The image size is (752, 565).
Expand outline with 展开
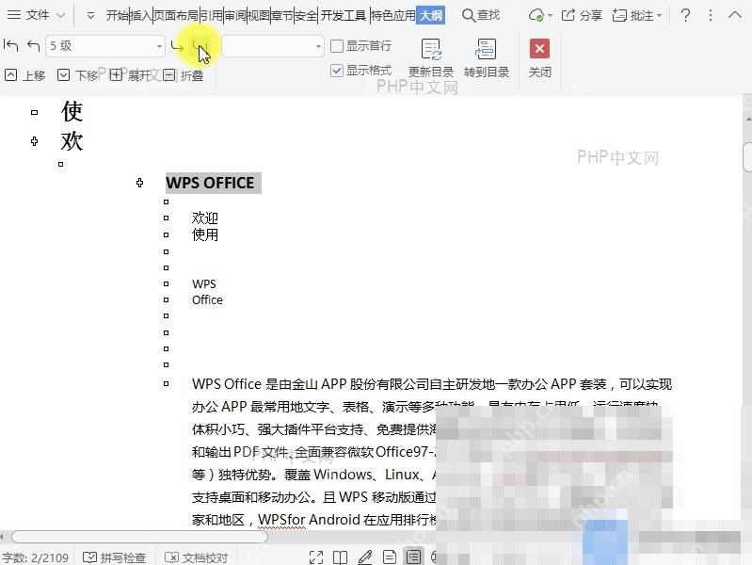tap(130, 75)
